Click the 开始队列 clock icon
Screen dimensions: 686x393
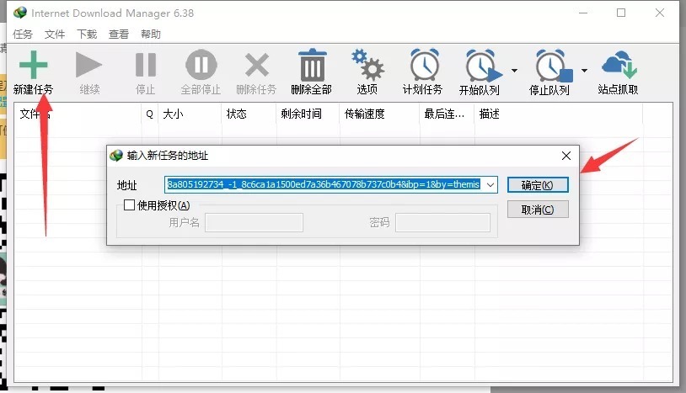[482, 66]
